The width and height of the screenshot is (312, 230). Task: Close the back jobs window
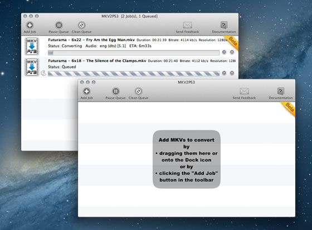click(x=25, y=16)
